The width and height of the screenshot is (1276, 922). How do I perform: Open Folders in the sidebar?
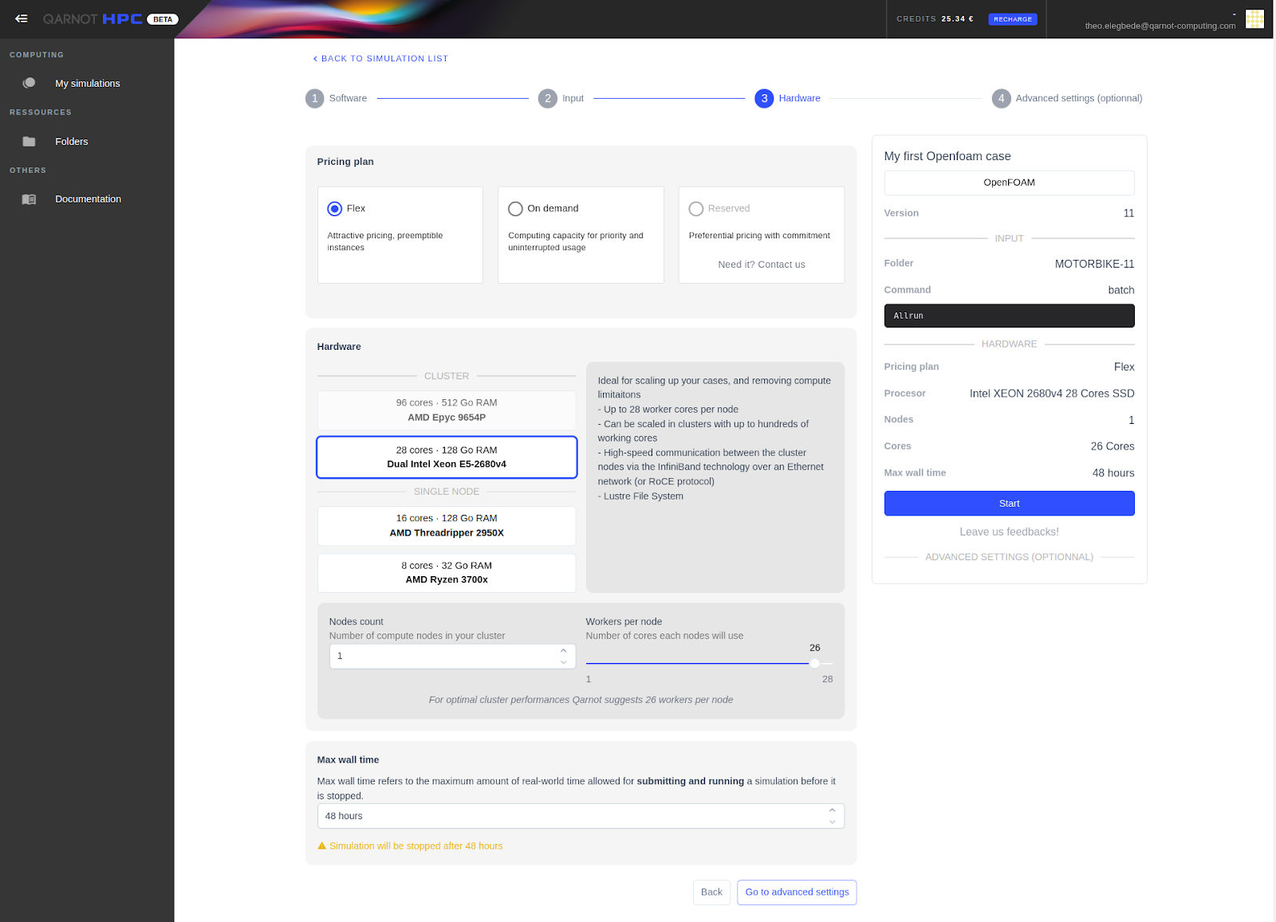coord(72,141)
